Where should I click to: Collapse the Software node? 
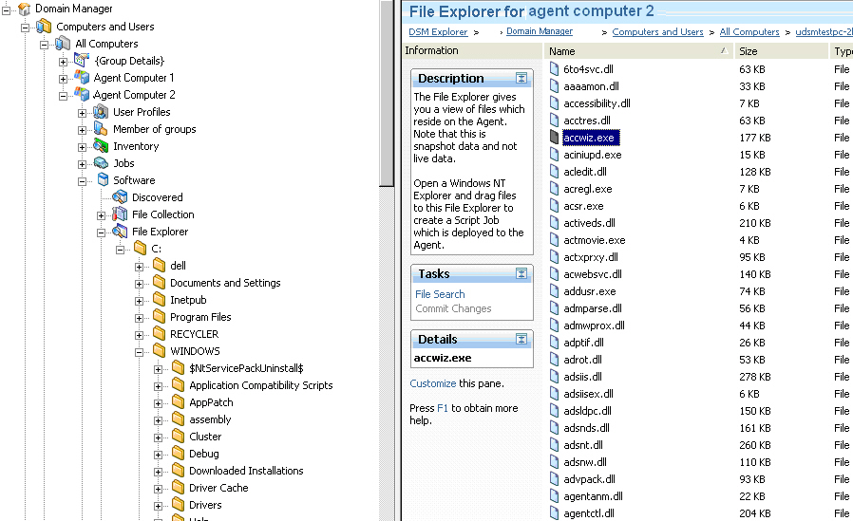[x=82, y=181]
